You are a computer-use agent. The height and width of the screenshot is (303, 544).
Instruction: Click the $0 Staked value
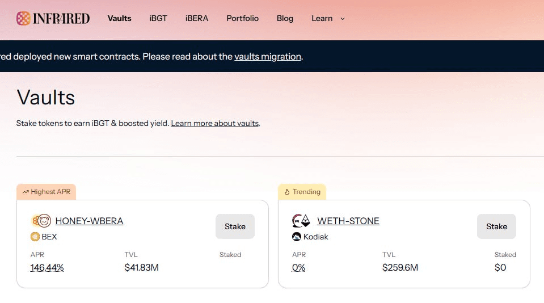point(500,268)
